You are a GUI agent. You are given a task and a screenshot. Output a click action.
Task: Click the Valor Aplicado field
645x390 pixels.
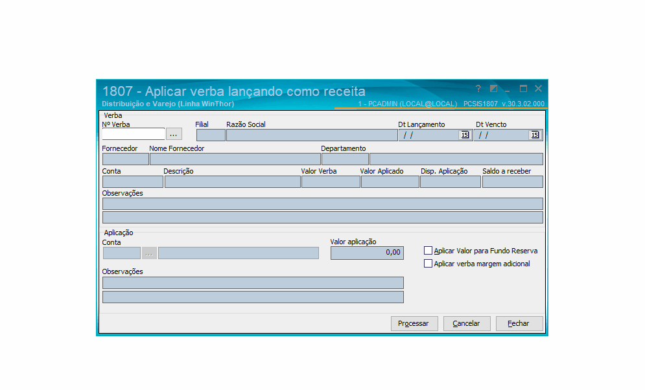tap(390, 181)
